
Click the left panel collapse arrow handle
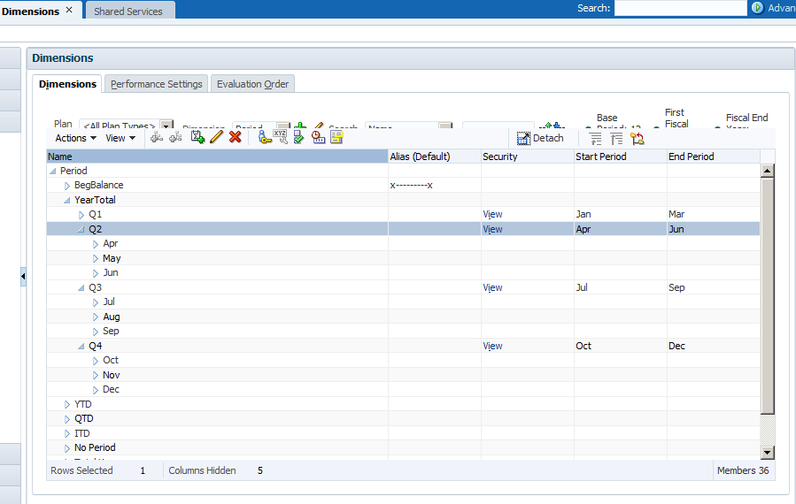click(x=23, y=277)
